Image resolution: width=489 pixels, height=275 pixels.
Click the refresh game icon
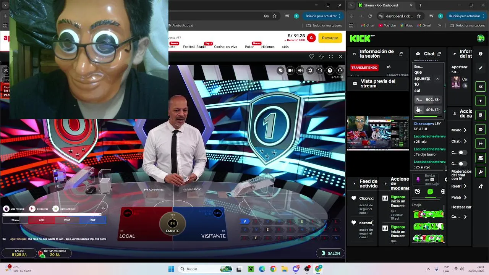pyautogui.click(x=321, y=57)
